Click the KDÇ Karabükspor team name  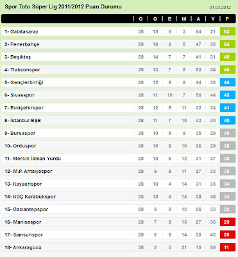[x=34, y=197]
